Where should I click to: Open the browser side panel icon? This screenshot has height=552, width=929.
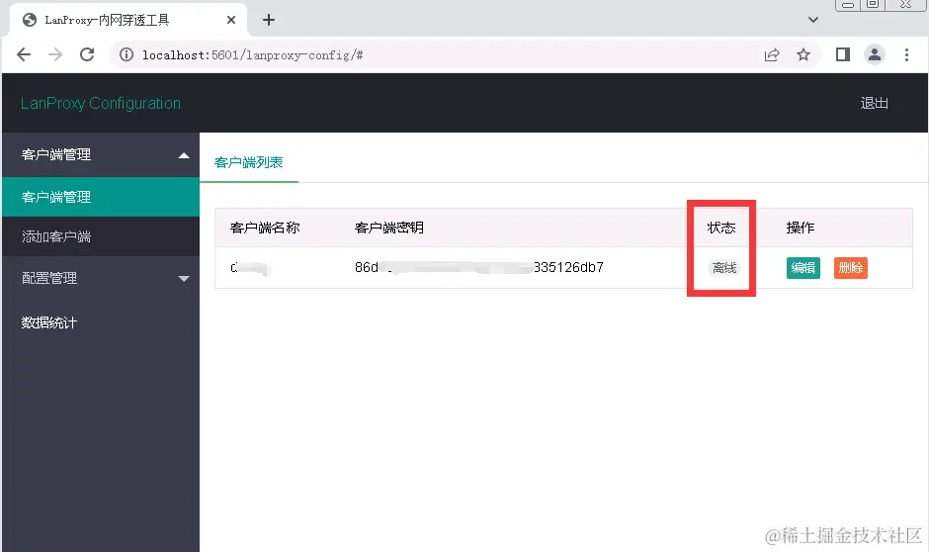pyautogui.click(x=842, y=54)
